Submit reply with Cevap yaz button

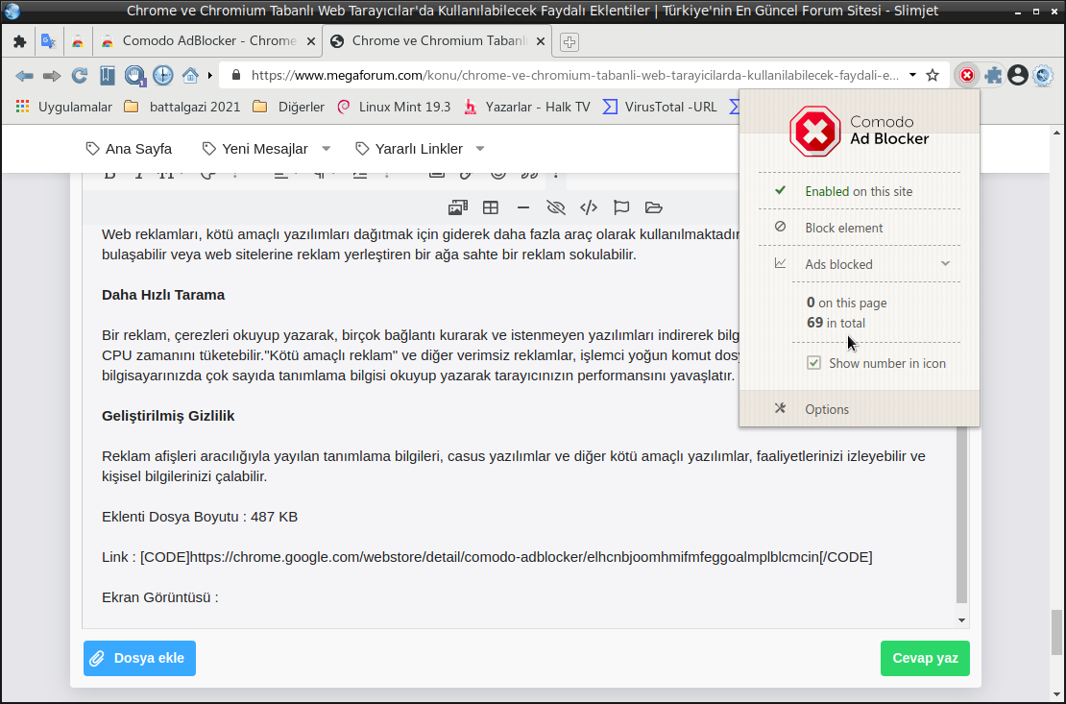925,659
